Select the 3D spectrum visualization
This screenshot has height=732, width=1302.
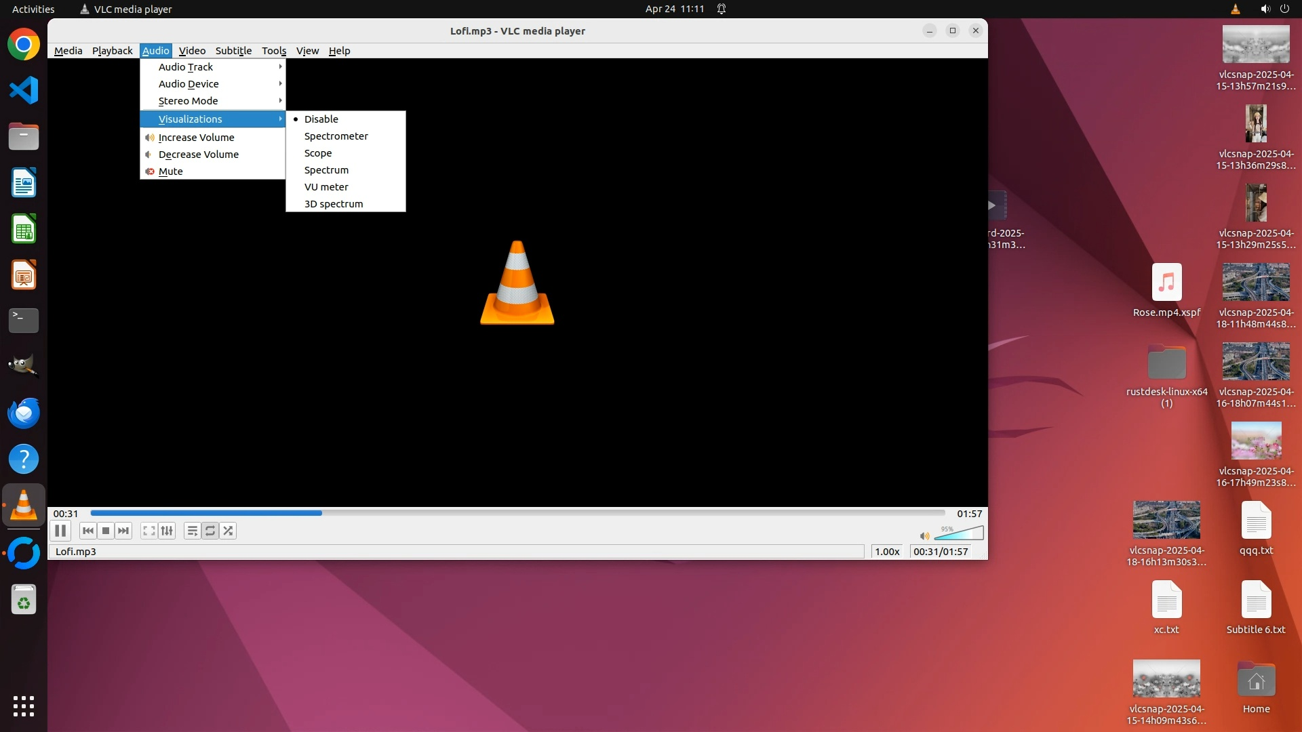click(333, 204)
